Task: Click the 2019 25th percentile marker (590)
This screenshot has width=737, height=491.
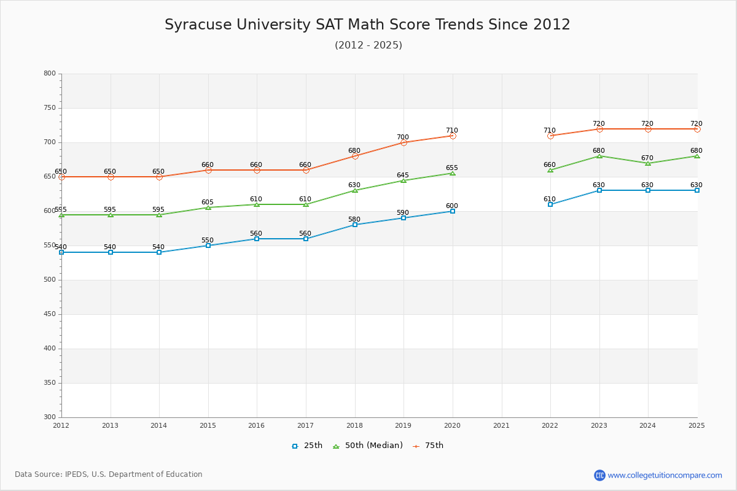Action: point(404,218)
